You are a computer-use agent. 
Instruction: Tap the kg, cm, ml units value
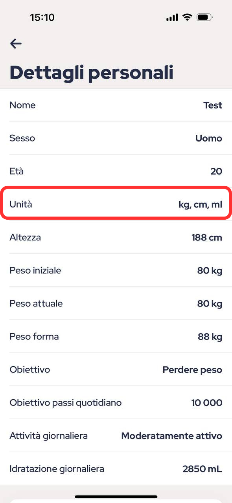pos(200,204)
